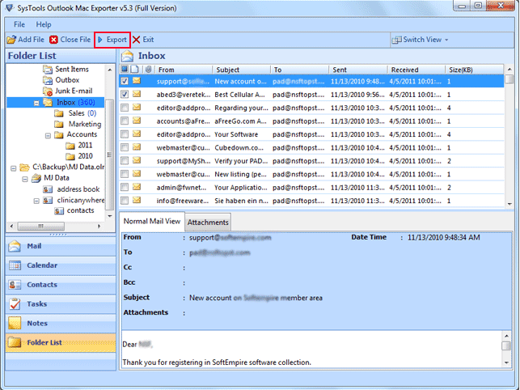Click the Export button
This screenshot has height=390, width=520.
pyautogui.click(x=112, y=40)
